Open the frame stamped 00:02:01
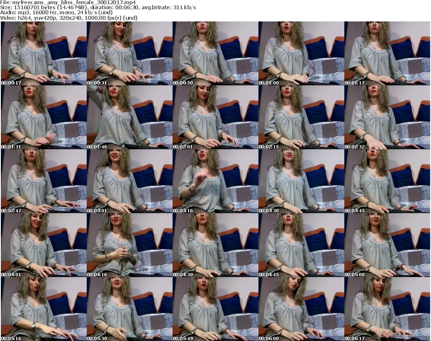Screen dimensions: 431x341 pyautogui.click(x=215, y=117)
